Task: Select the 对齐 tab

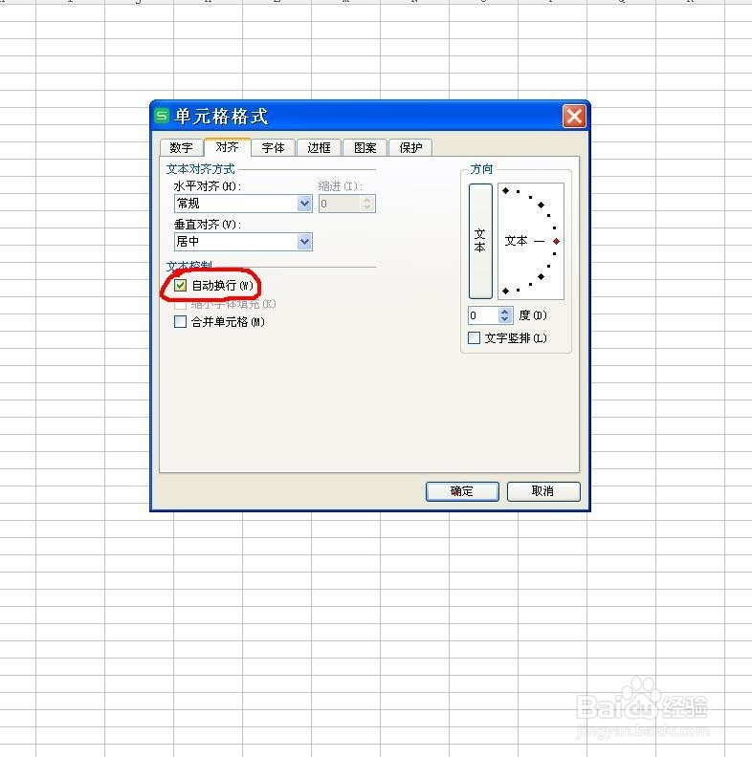Action: tap(227, 147)
